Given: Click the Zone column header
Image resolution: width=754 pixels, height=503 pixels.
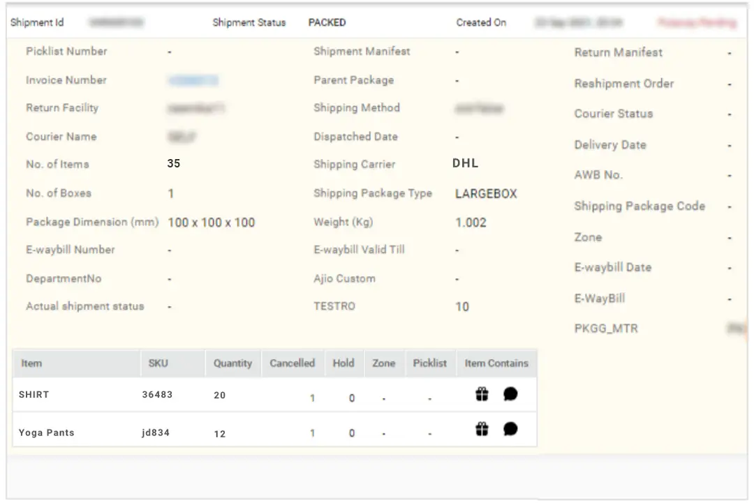Looking at the screenshot, I should click(384, 363).
